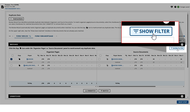Select all Organizer Pages with the header checkbox

[x=13, y=55]
